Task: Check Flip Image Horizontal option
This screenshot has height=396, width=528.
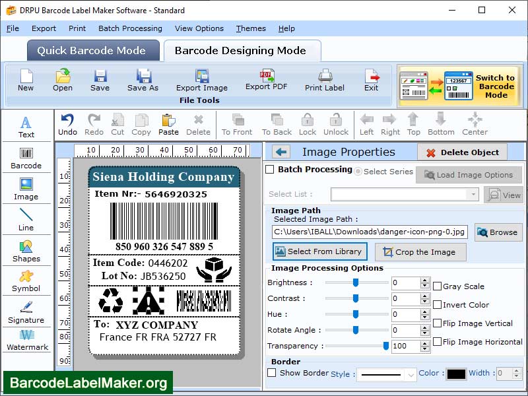Action: click(x=437, y=341)
